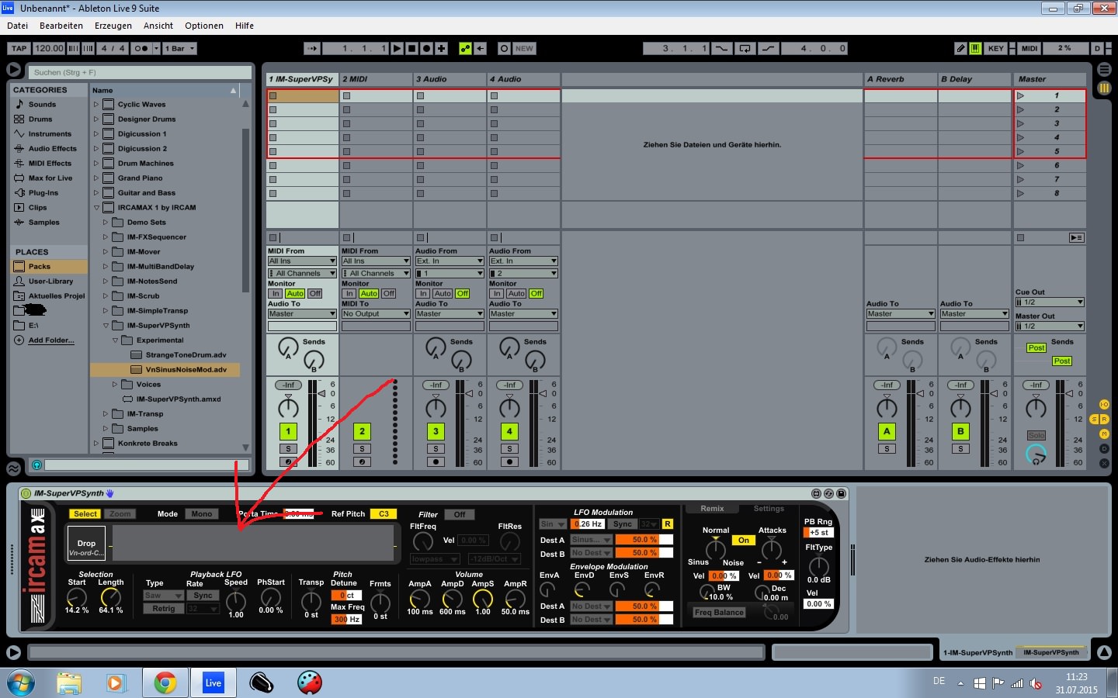Click Select button in IM-SuperVPSynth
The image size is (1118, 698).
pos(85,514)
